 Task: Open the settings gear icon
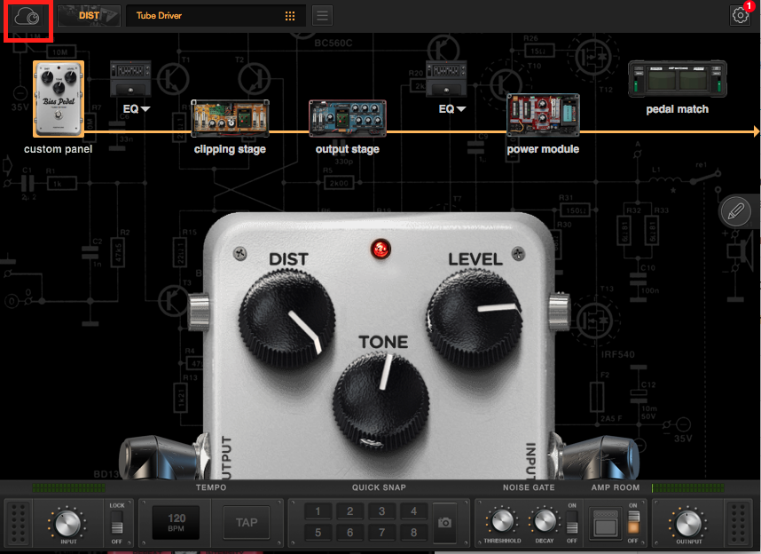tap(740, 15)
